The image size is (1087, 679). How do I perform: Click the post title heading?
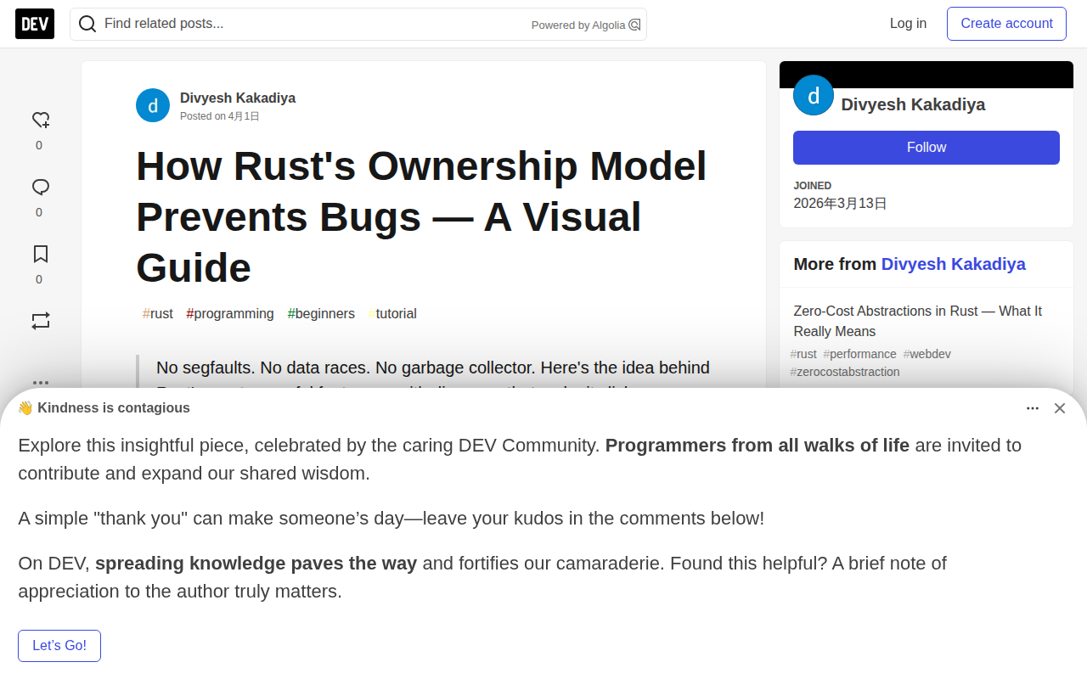(421, 216)
